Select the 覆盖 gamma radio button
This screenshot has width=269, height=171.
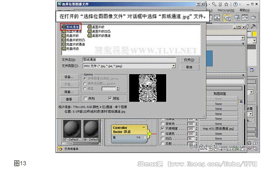point(85,89)
